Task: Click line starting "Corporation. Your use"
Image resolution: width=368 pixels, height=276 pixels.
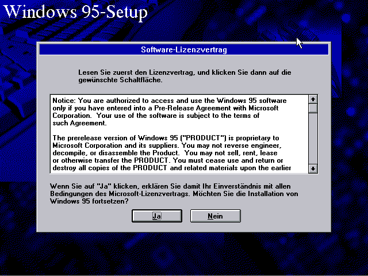Action: (156, 116)
